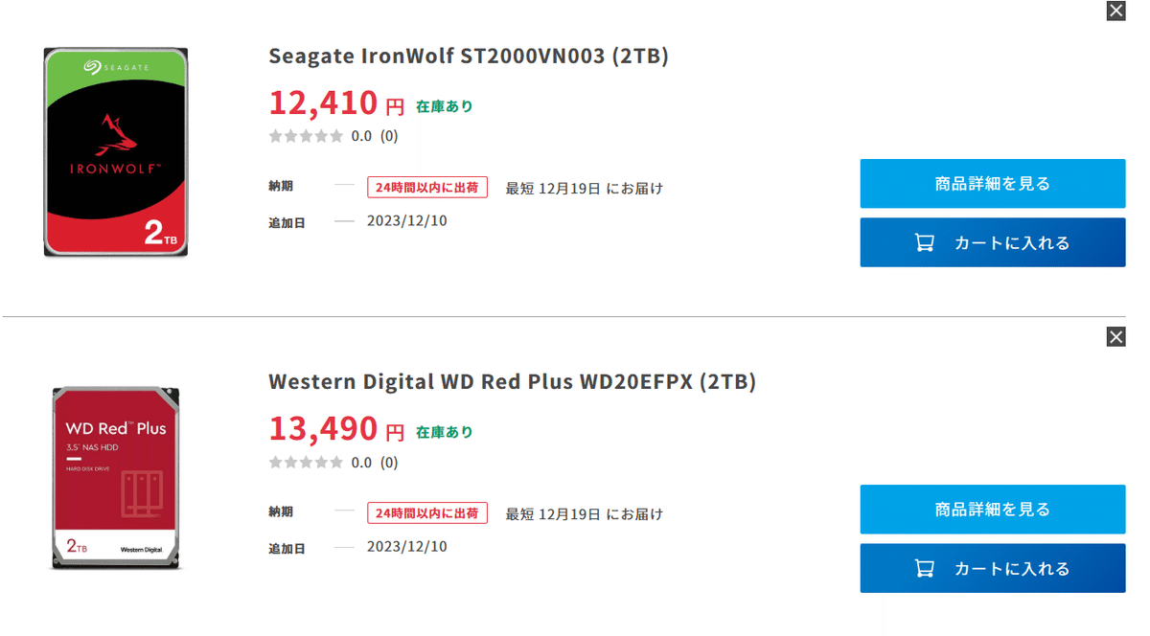Select the Seagate IronWolf star rating icons
This screenshot has width=1150, height=636.
click(306, 136)
